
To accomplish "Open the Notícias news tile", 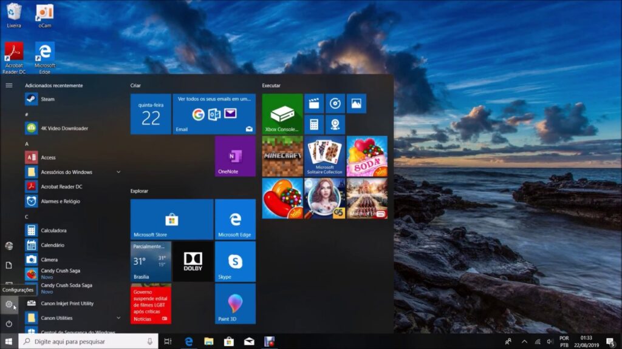I will click(x=151, y=304).
